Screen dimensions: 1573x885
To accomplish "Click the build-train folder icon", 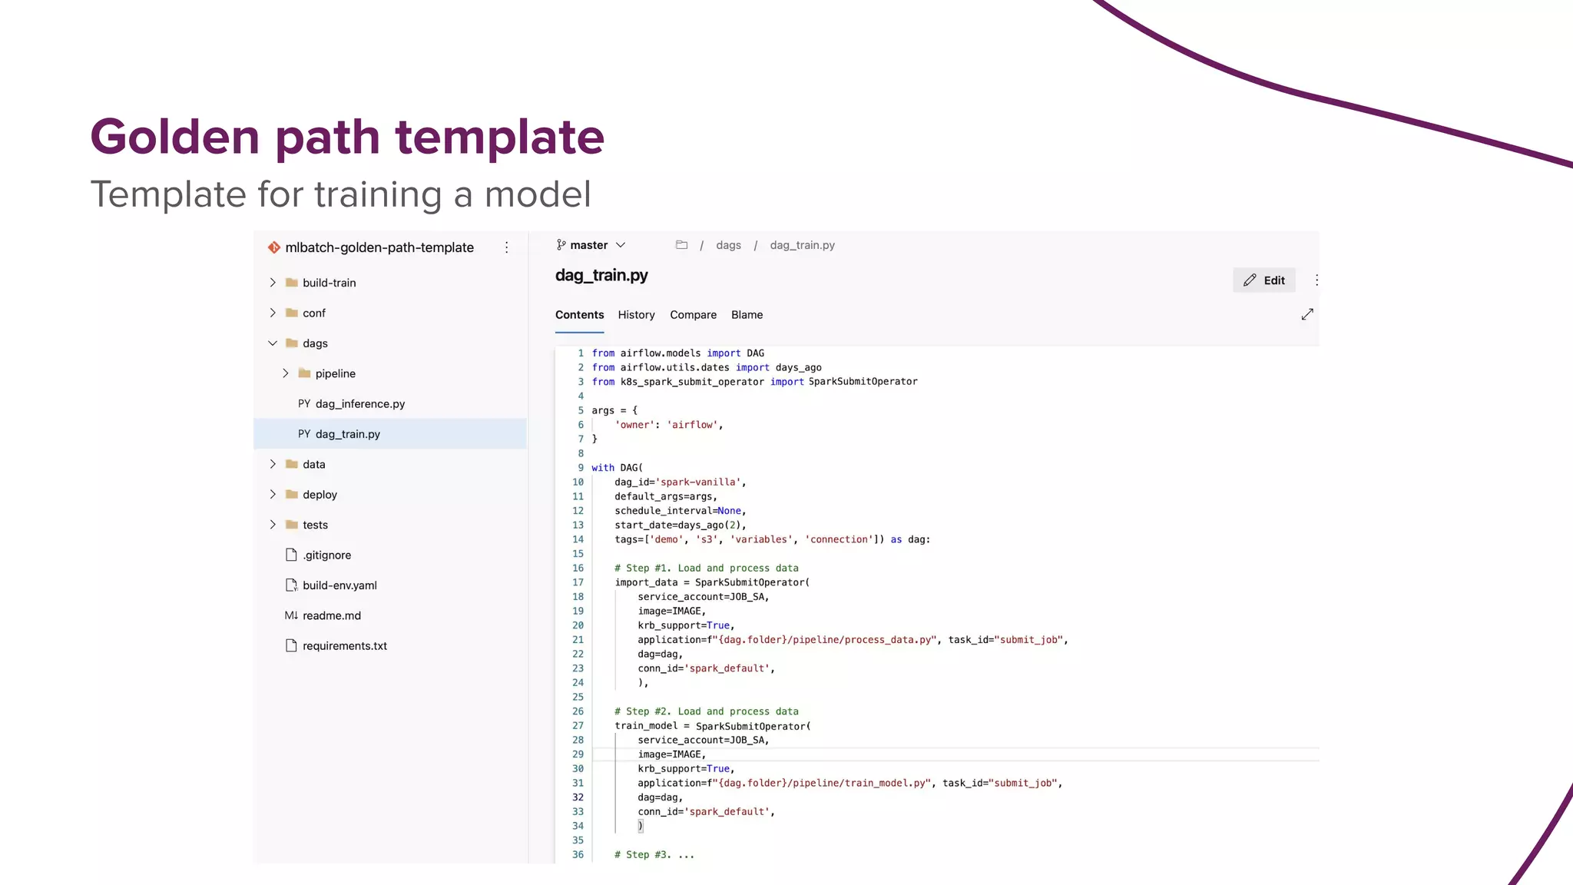I will point(292,283).
